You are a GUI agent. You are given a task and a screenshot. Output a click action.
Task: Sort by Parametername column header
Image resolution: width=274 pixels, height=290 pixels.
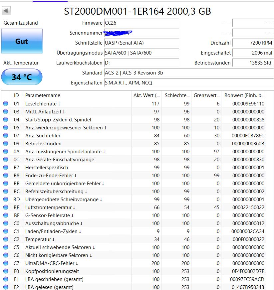[77, 95]
